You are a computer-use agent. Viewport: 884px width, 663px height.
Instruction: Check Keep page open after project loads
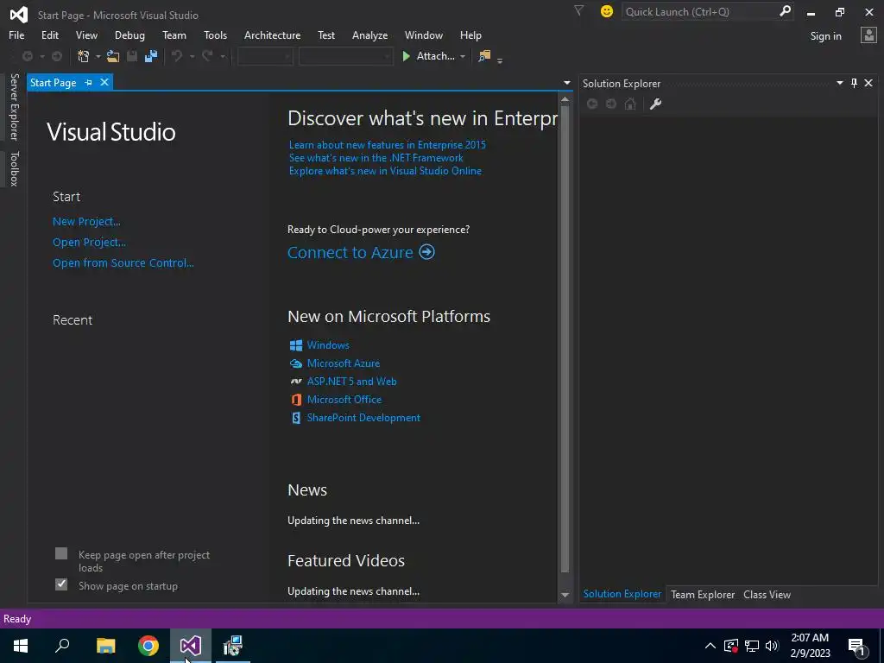point(61,553)
